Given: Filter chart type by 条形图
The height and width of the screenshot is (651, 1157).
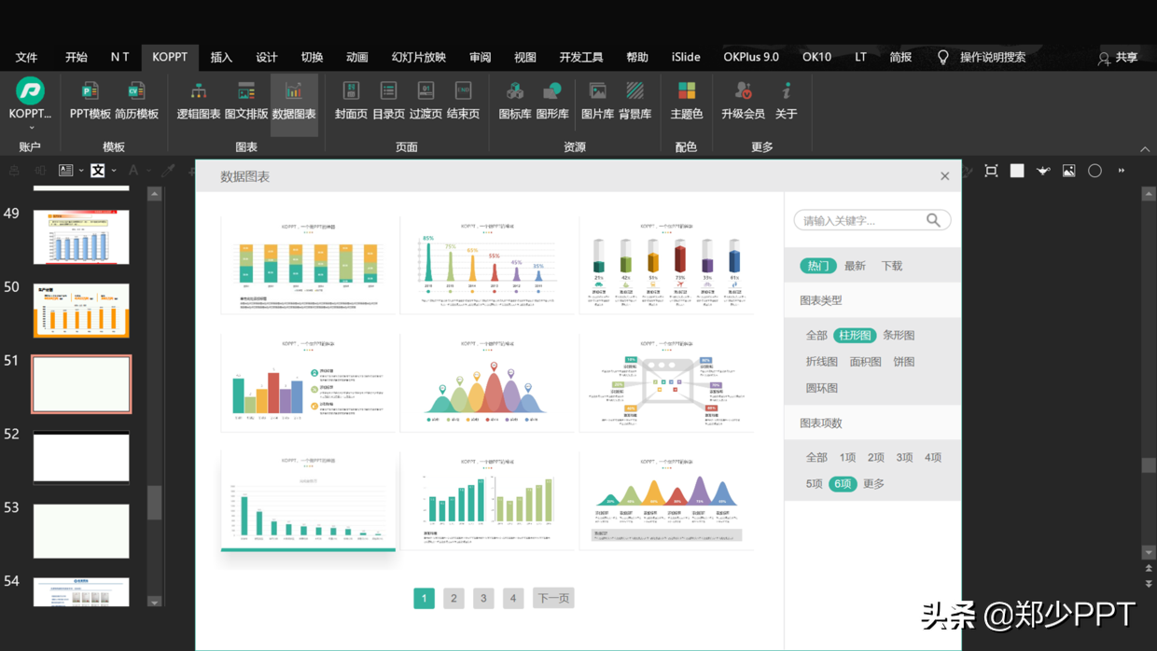Looking at the screenshot, I should click(x=899, y=335).
